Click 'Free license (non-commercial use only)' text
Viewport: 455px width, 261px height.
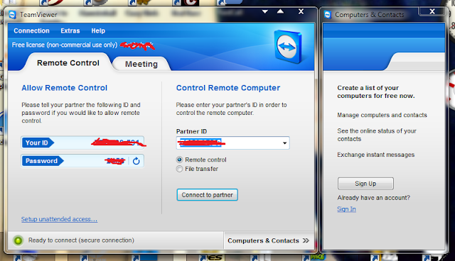point(65,45)
